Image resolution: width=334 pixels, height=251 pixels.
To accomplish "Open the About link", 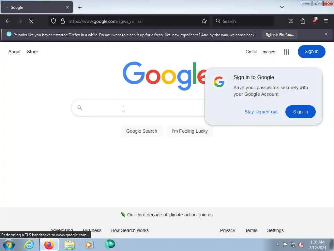I will point(14,52).
